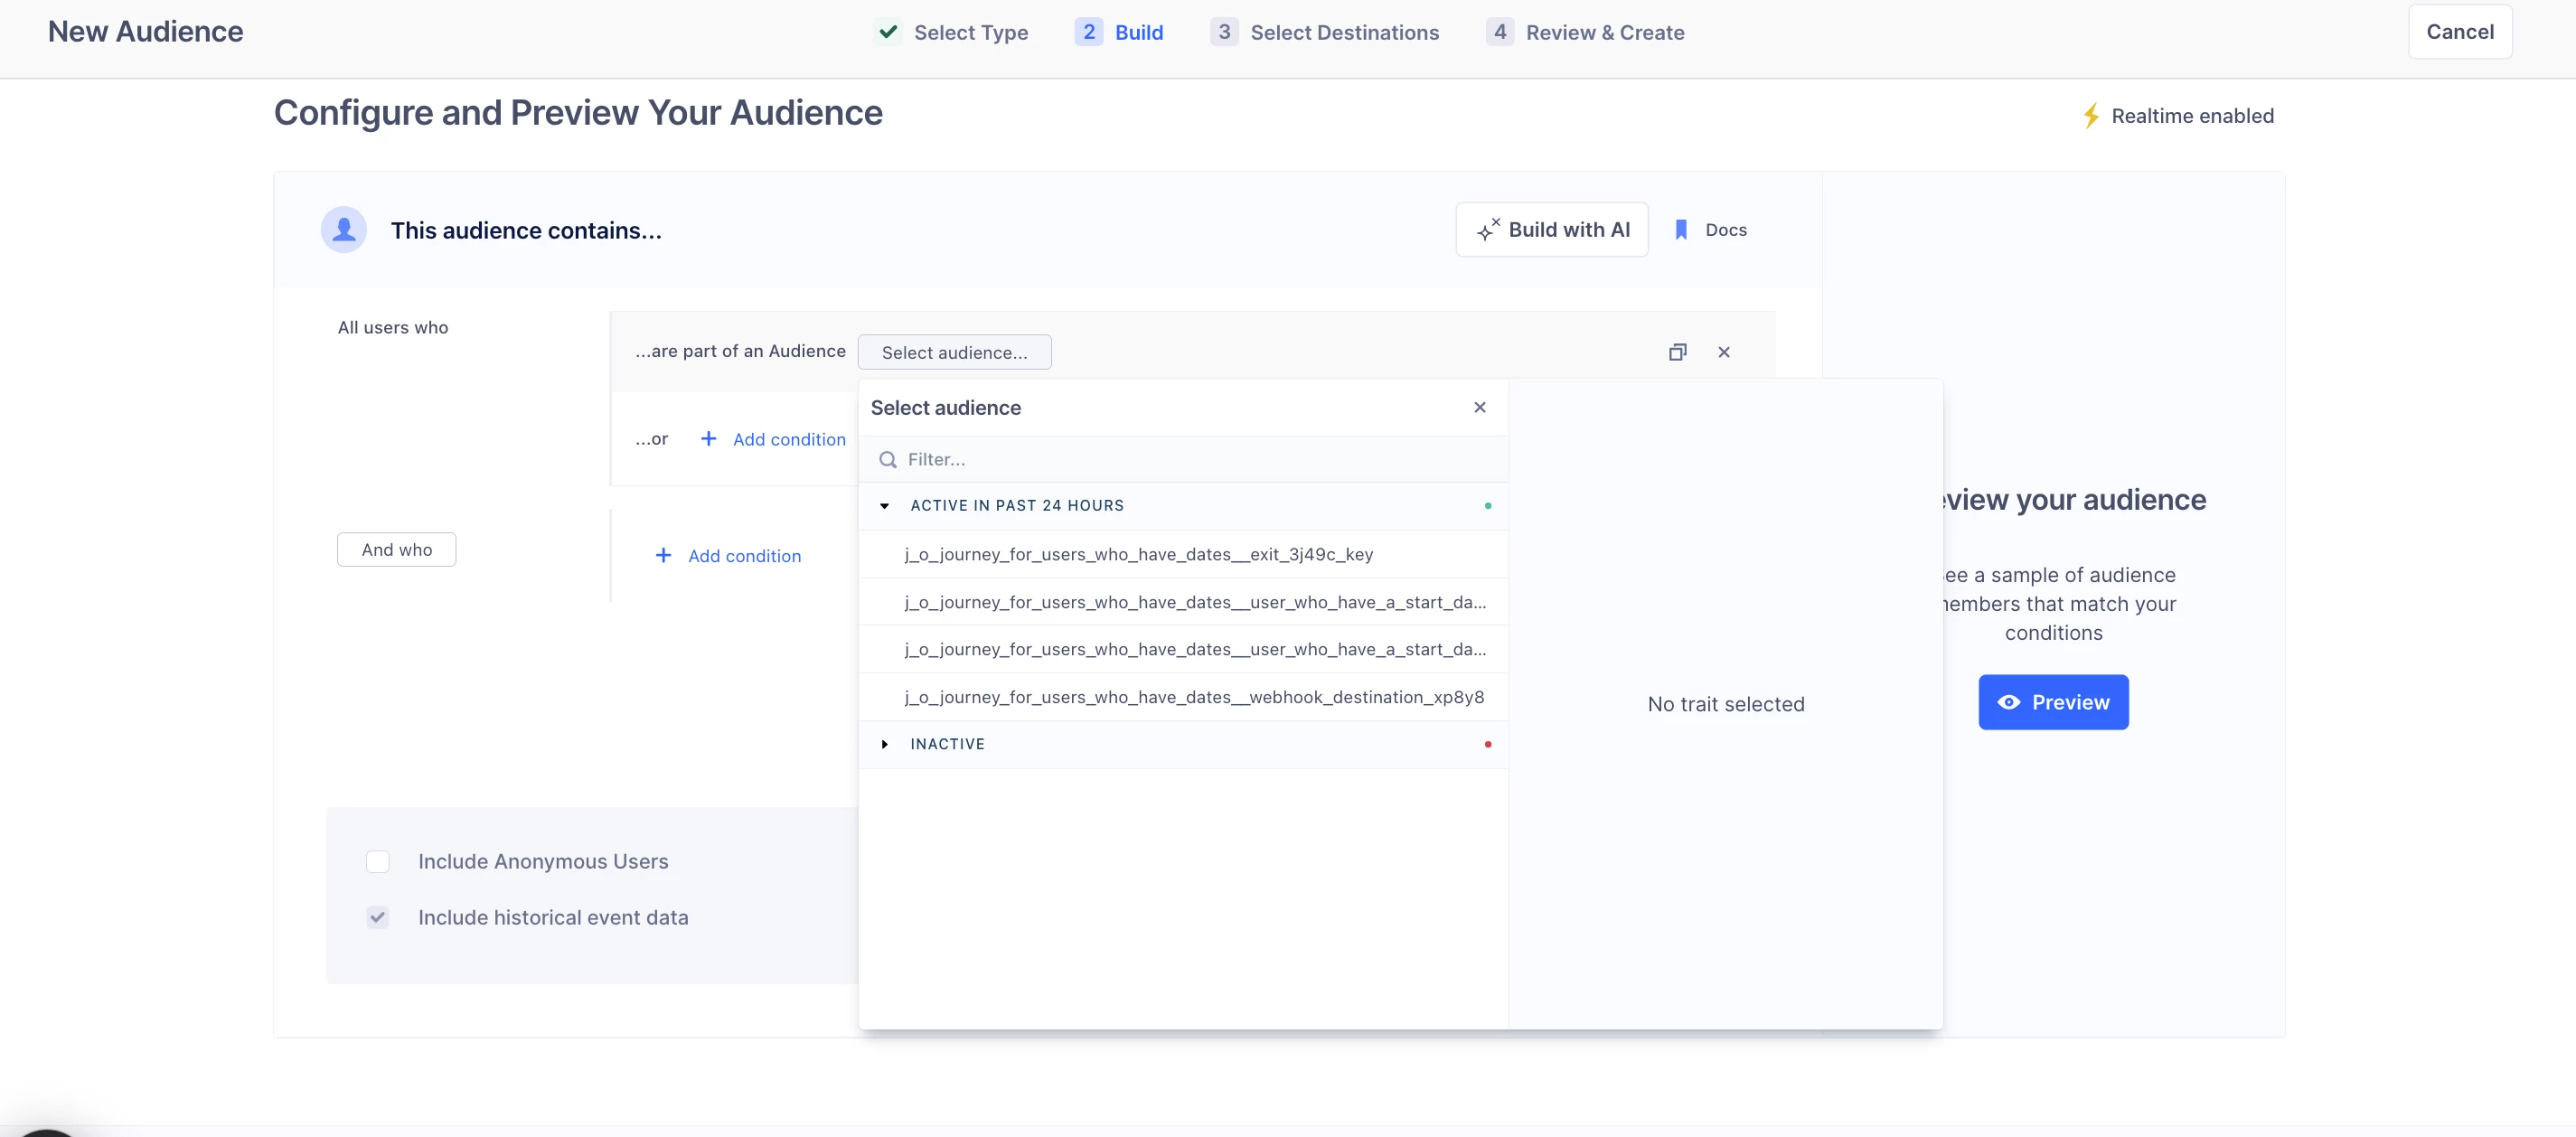Select audience ending in exit_3j49c_key
This screenshot has width=2576, height=1137.
click(x=1183, y=554)
